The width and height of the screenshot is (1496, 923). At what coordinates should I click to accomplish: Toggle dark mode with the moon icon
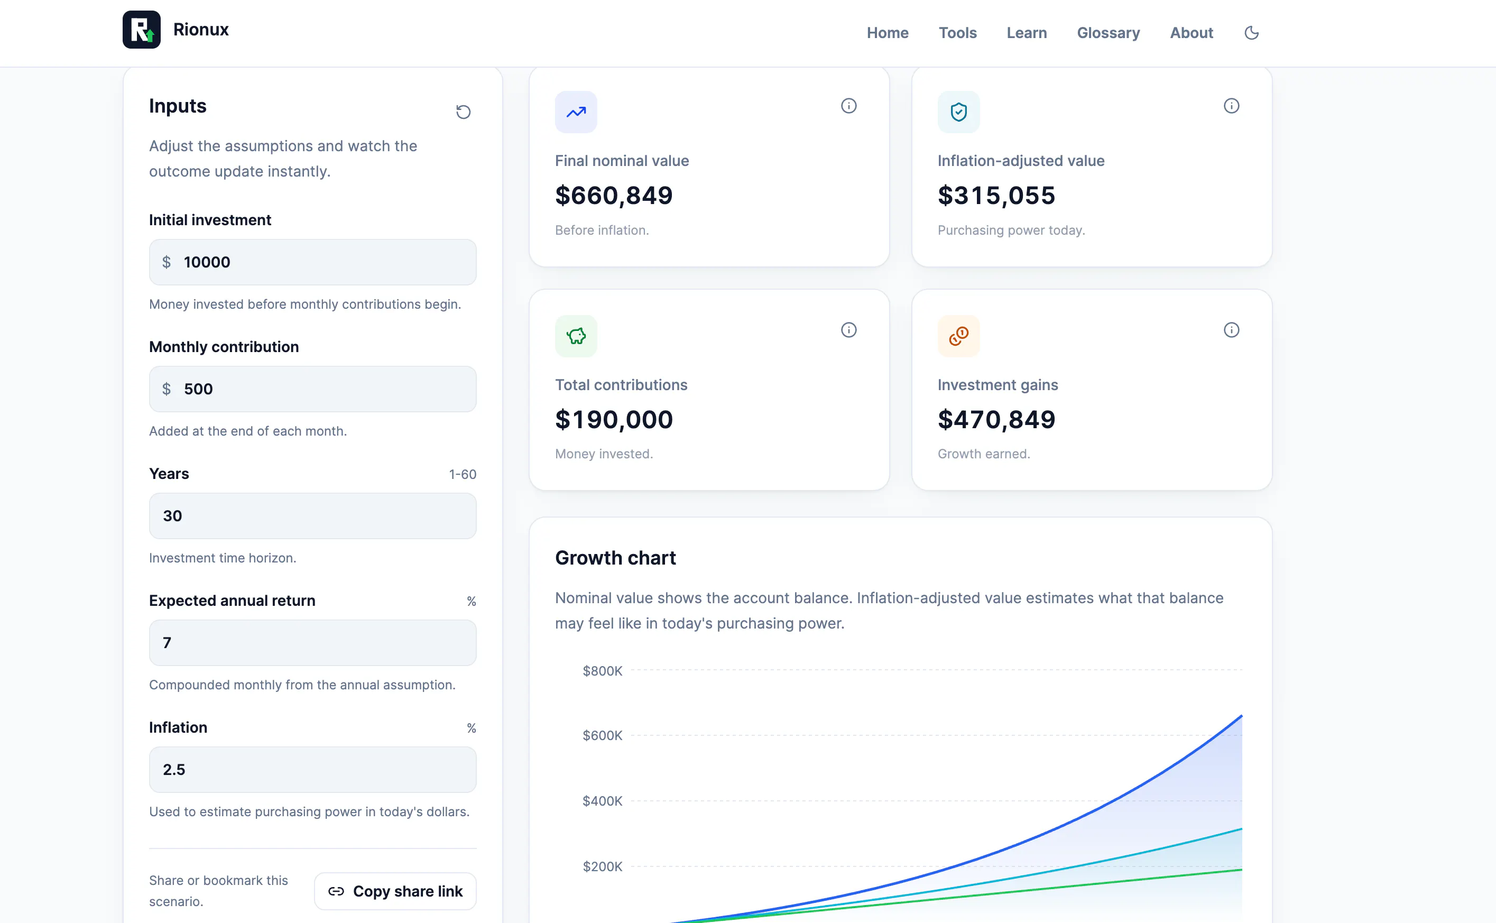1251,33
